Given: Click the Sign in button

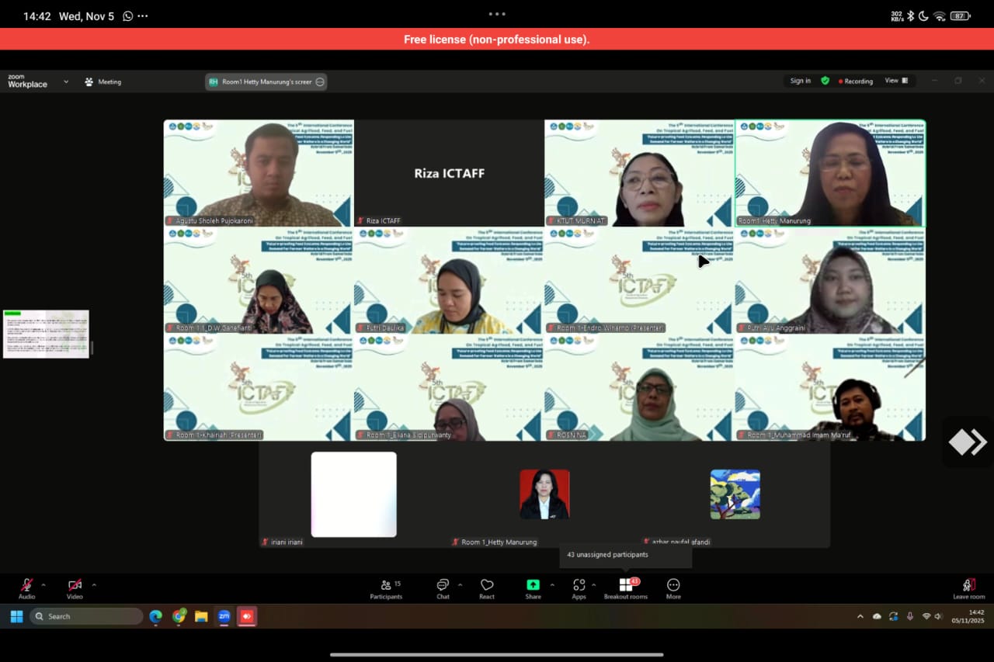Looking at the screenshot, I should pos(801,81).
